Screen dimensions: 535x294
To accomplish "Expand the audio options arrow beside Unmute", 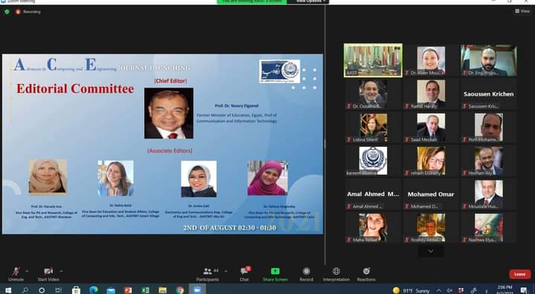I will [x=27, y=271].
